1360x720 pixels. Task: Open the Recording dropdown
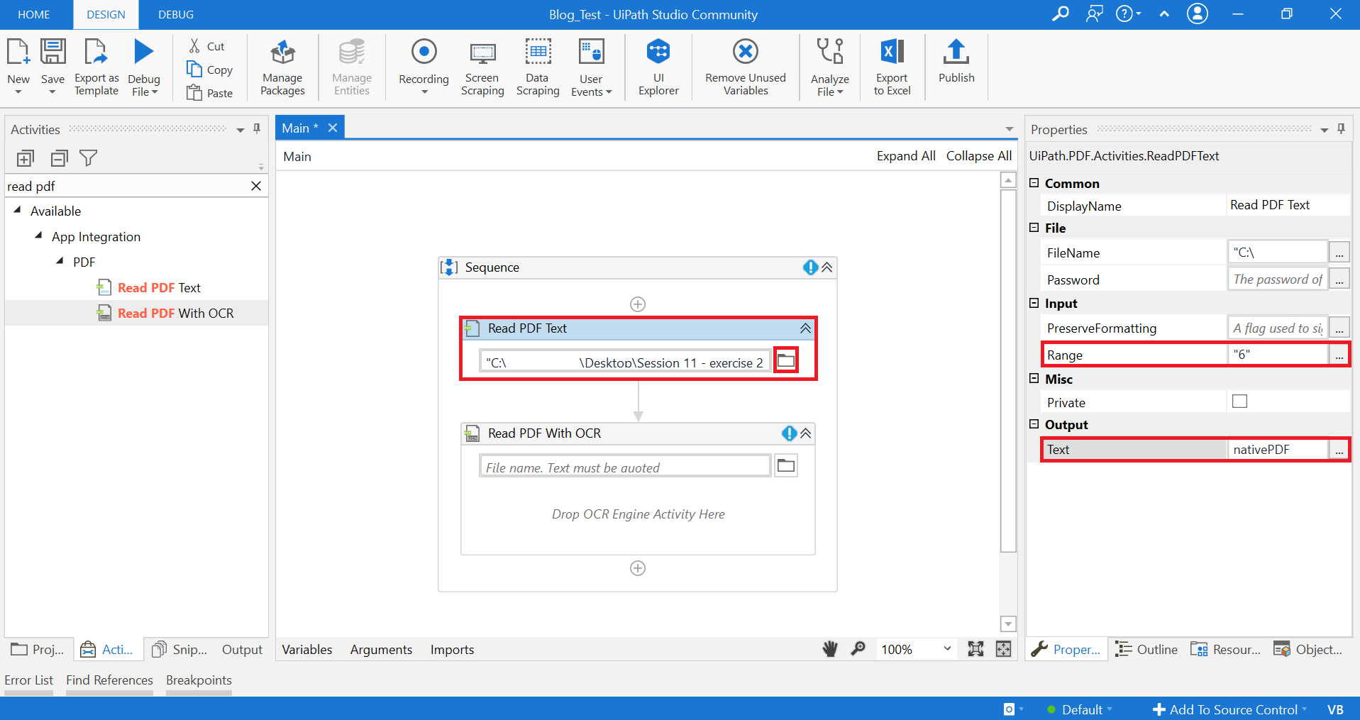424,92
